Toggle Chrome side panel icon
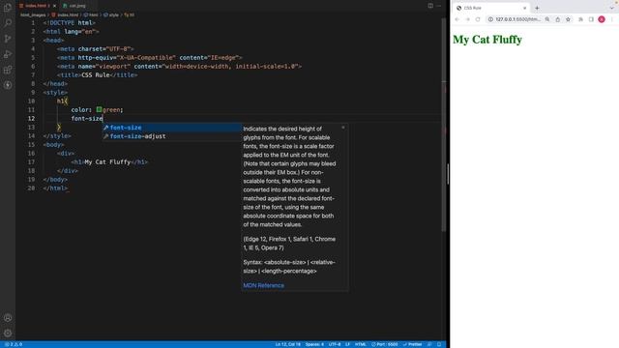The image size is (619, 348). coord(591,19)
